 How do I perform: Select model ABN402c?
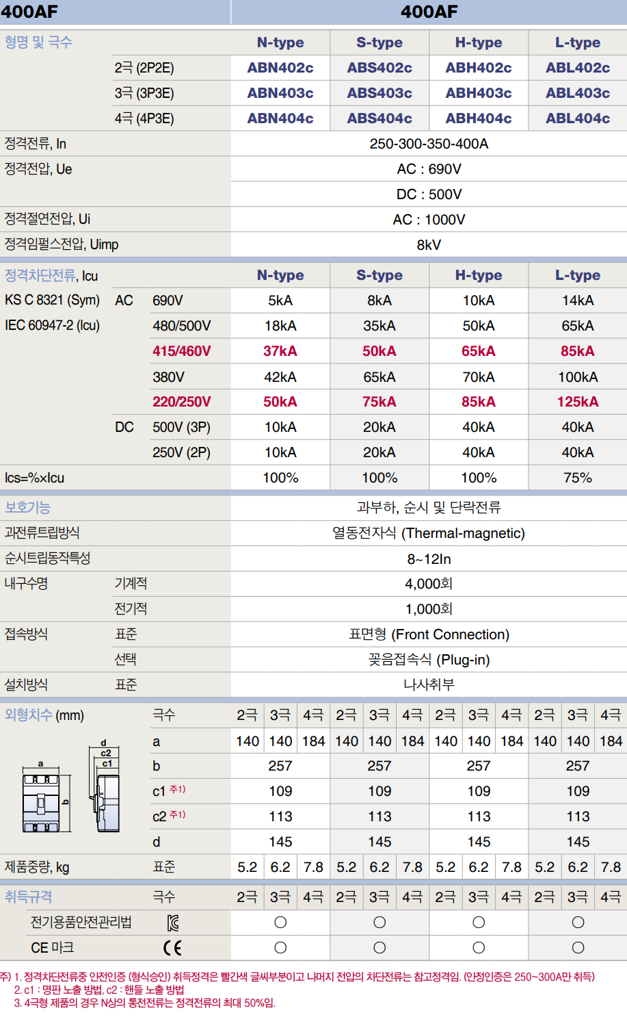coord(280,67)
